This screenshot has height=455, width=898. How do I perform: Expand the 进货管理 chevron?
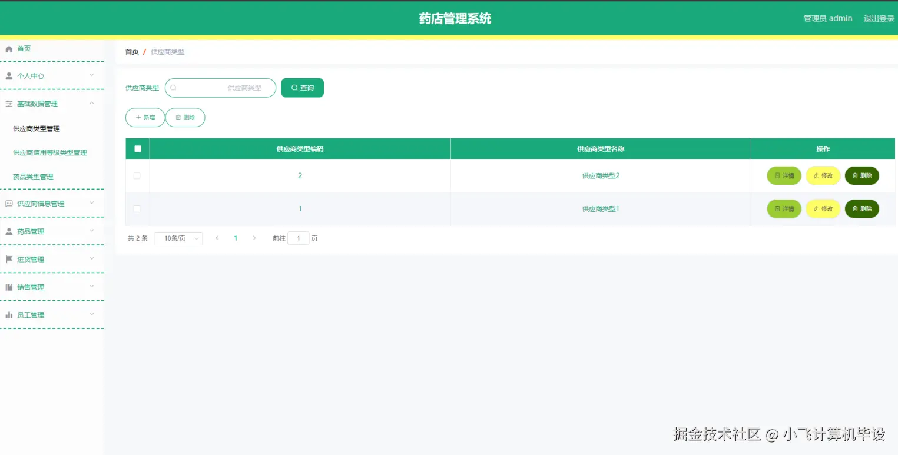92,258
